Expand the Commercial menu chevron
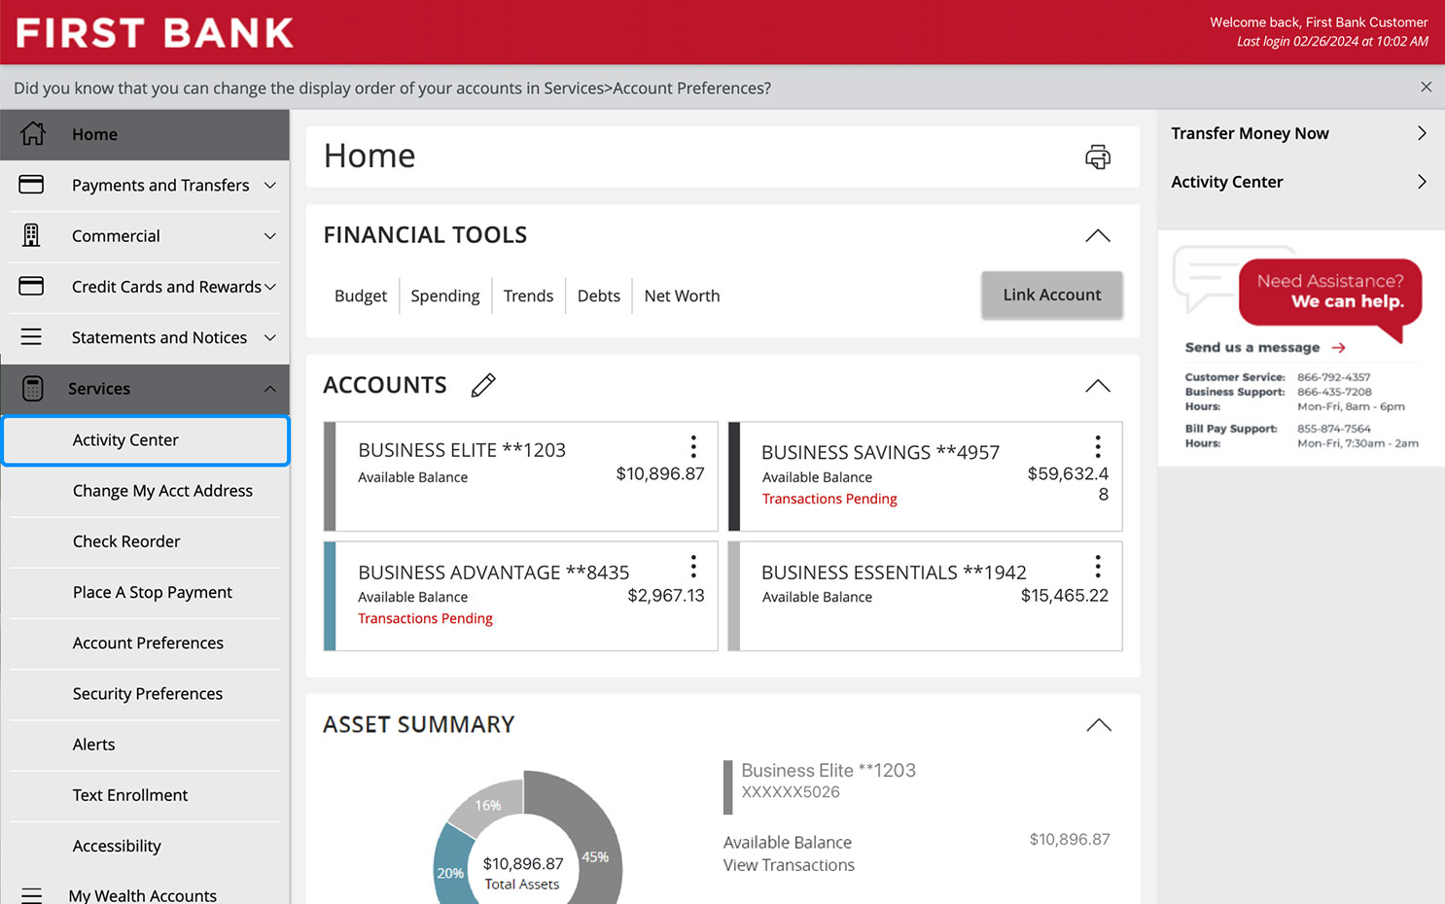The image size is (1445, 904). (270, 235)
